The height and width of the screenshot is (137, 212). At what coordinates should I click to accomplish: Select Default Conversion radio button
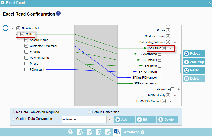[89, 112]
